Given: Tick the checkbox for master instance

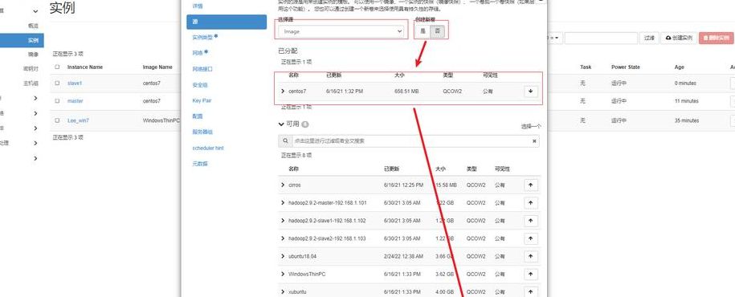Looking at the screenshot, I should [57, 100].
